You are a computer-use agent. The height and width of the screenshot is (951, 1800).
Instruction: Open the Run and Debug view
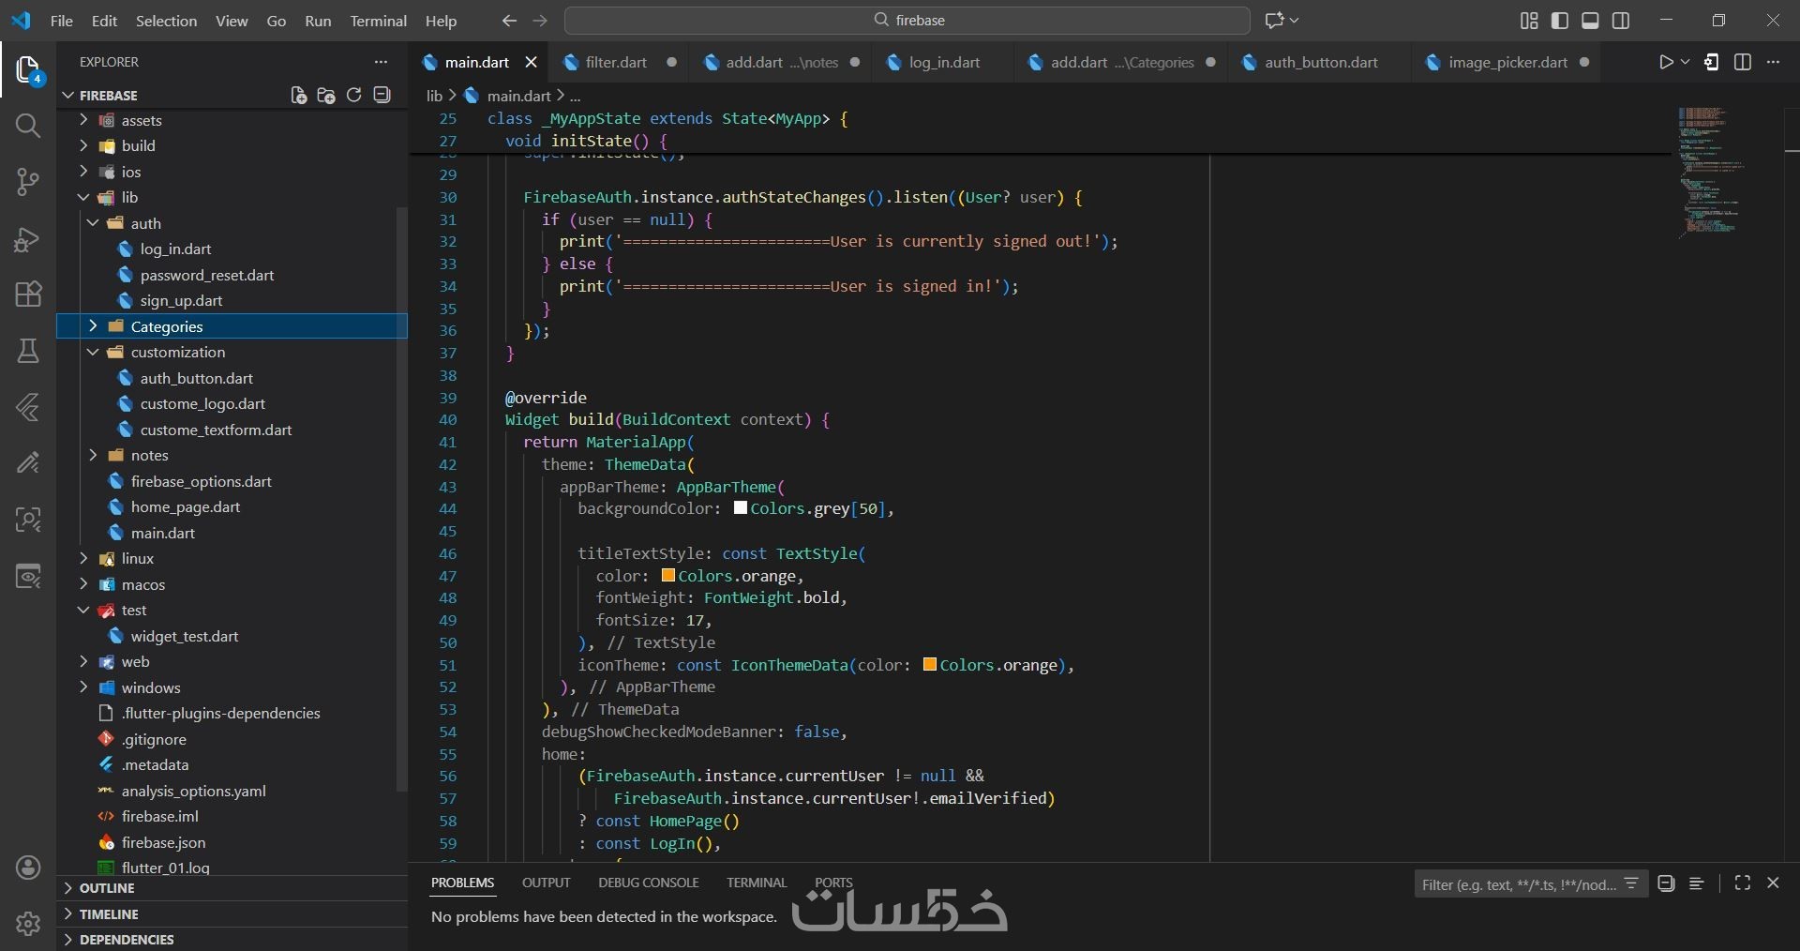pos(28,239)
